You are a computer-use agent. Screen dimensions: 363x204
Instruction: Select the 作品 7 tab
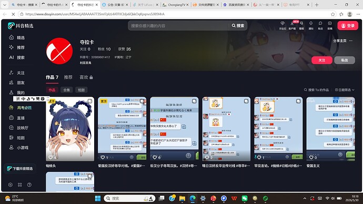52,77
